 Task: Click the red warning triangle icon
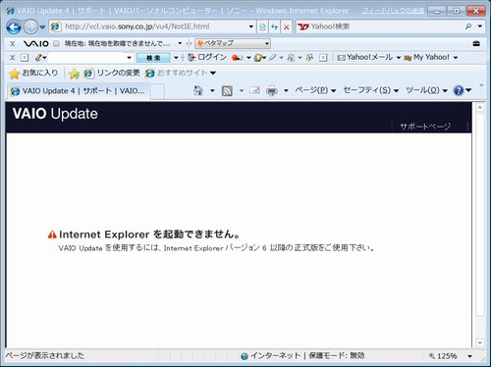(x=52, y=235)
